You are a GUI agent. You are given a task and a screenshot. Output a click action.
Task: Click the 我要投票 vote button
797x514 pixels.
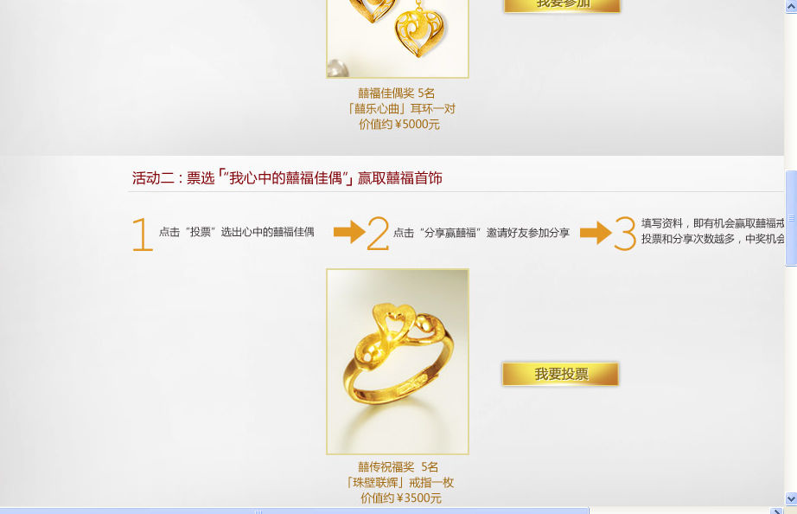(x=561, y=374)
